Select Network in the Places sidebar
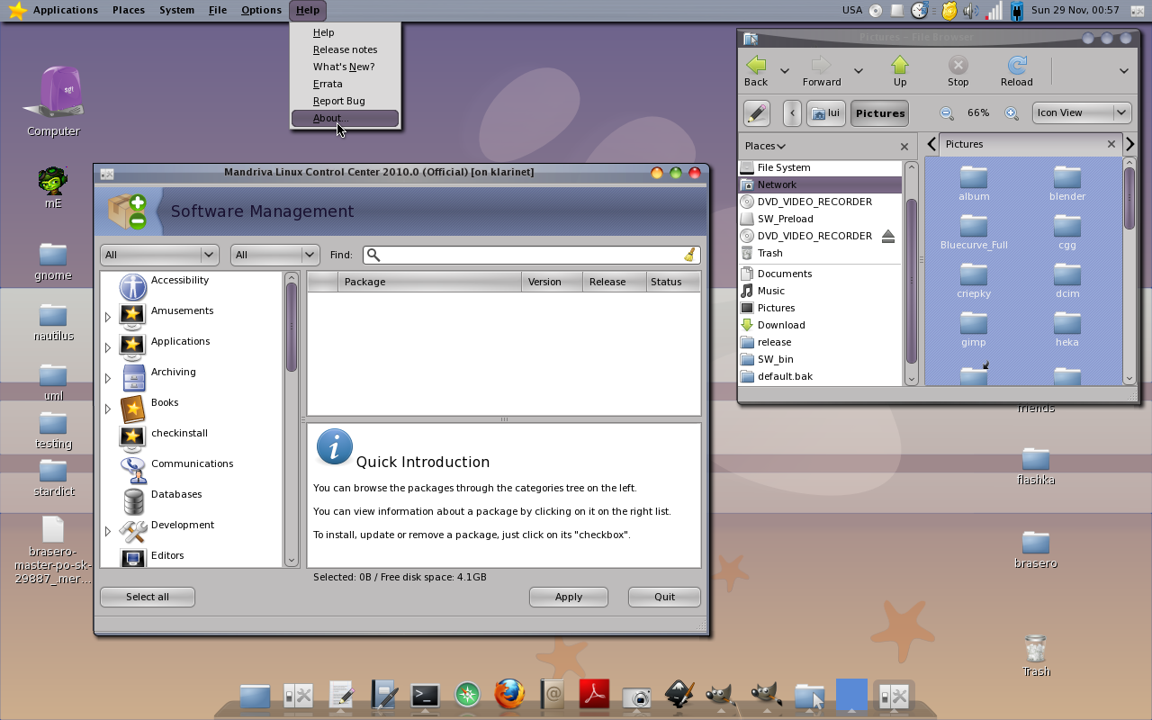Screen dimensions: 1152x720 [820, 184]
